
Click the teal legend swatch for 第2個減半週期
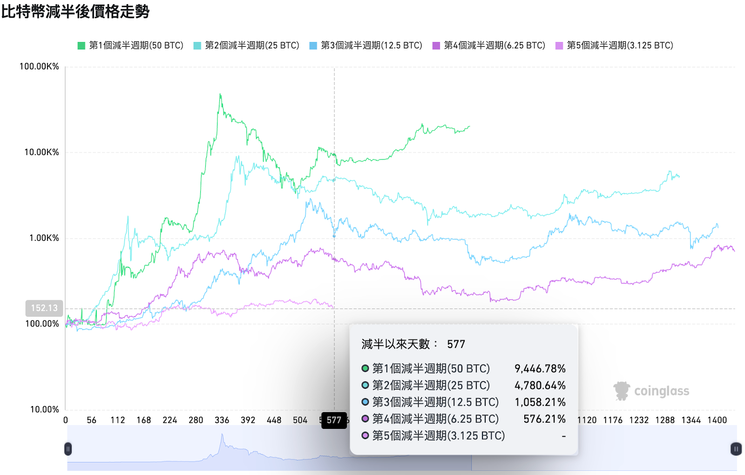197,46
